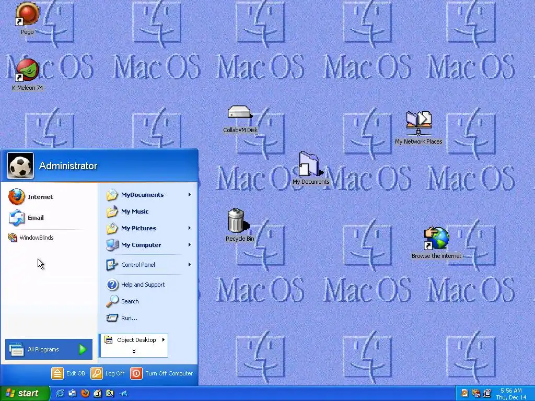Click the black-and-white squares tray icon
The height and width of the screenshot is (401, 535).
click(x=487, y=393)
